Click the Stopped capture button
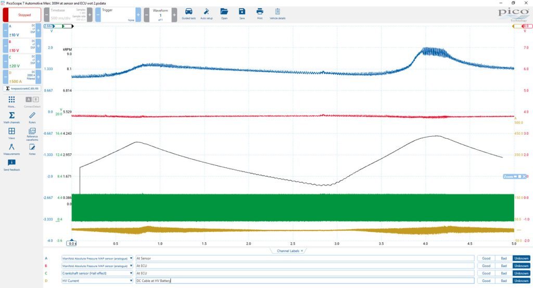533x288 pixels. coord(22,15)
